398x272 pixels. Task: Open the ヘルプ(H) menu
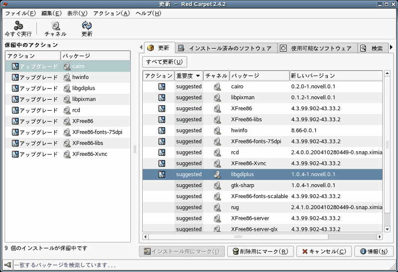[x=148, y=13]
